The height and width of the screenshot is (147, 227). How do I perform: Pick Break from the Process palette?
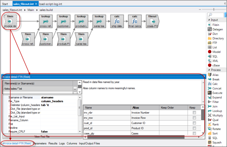point(214,79)
